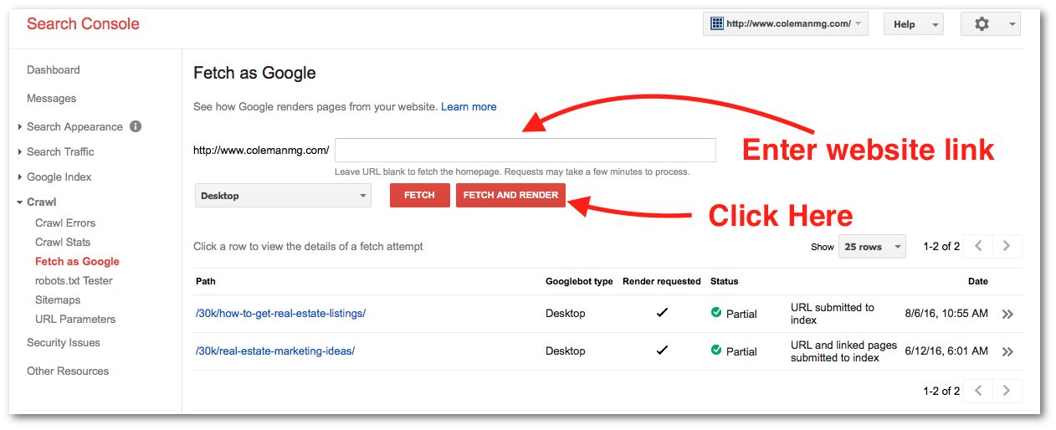Click green Partial status icon for real-estate-marketing-ideas
The width and height of the screenshot is (1056, 430).
tap(716, 350)
